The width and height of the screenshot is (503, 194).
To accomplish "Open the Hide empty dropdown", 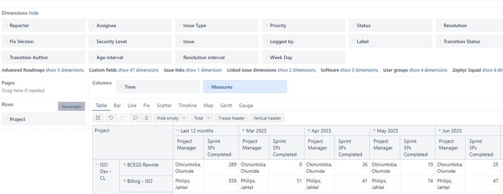I will [x=171, y=118].
